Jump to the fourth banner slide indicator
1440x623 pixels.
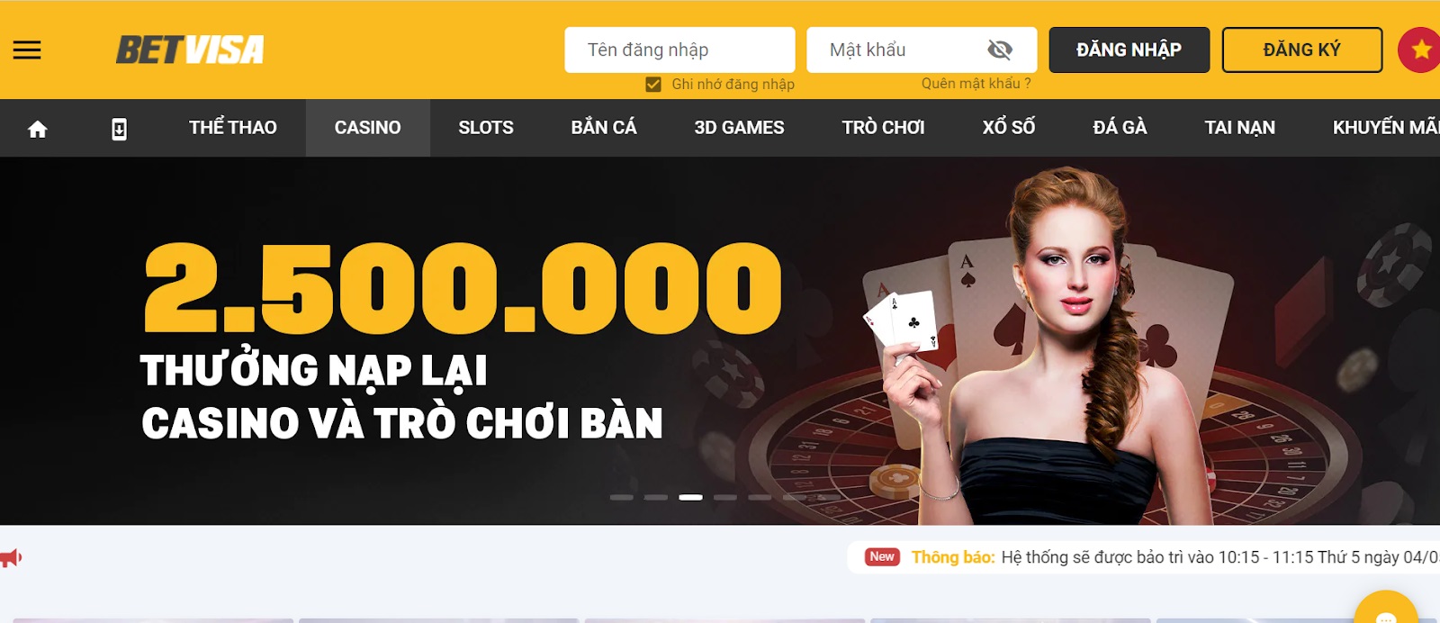(725, 497)
